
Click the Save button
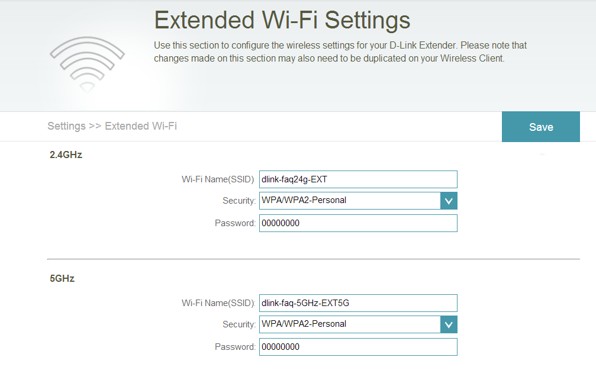540,127
